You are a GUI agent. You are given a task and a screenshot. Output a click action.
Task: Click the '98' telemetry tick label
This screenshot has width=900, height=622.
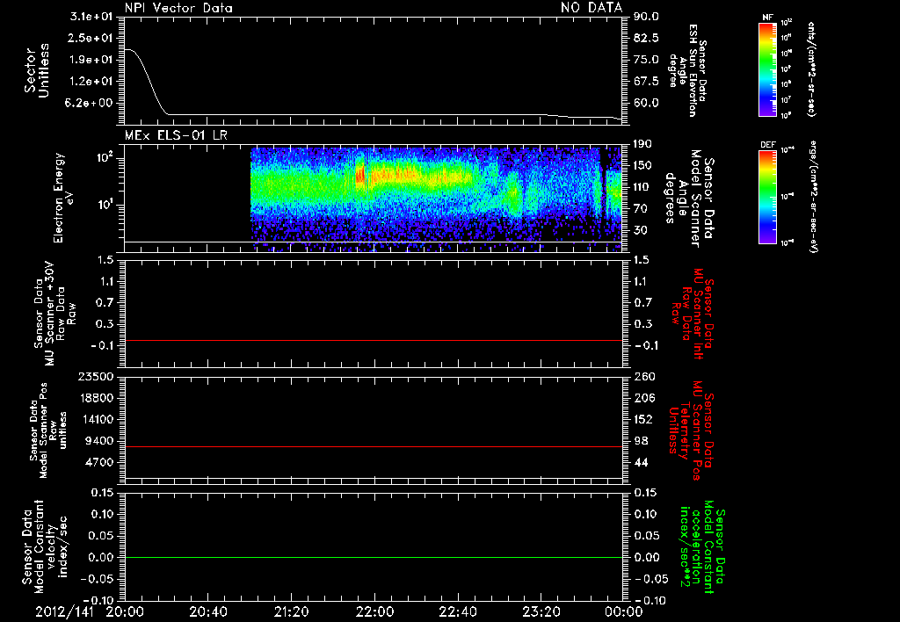pos(641,441)
